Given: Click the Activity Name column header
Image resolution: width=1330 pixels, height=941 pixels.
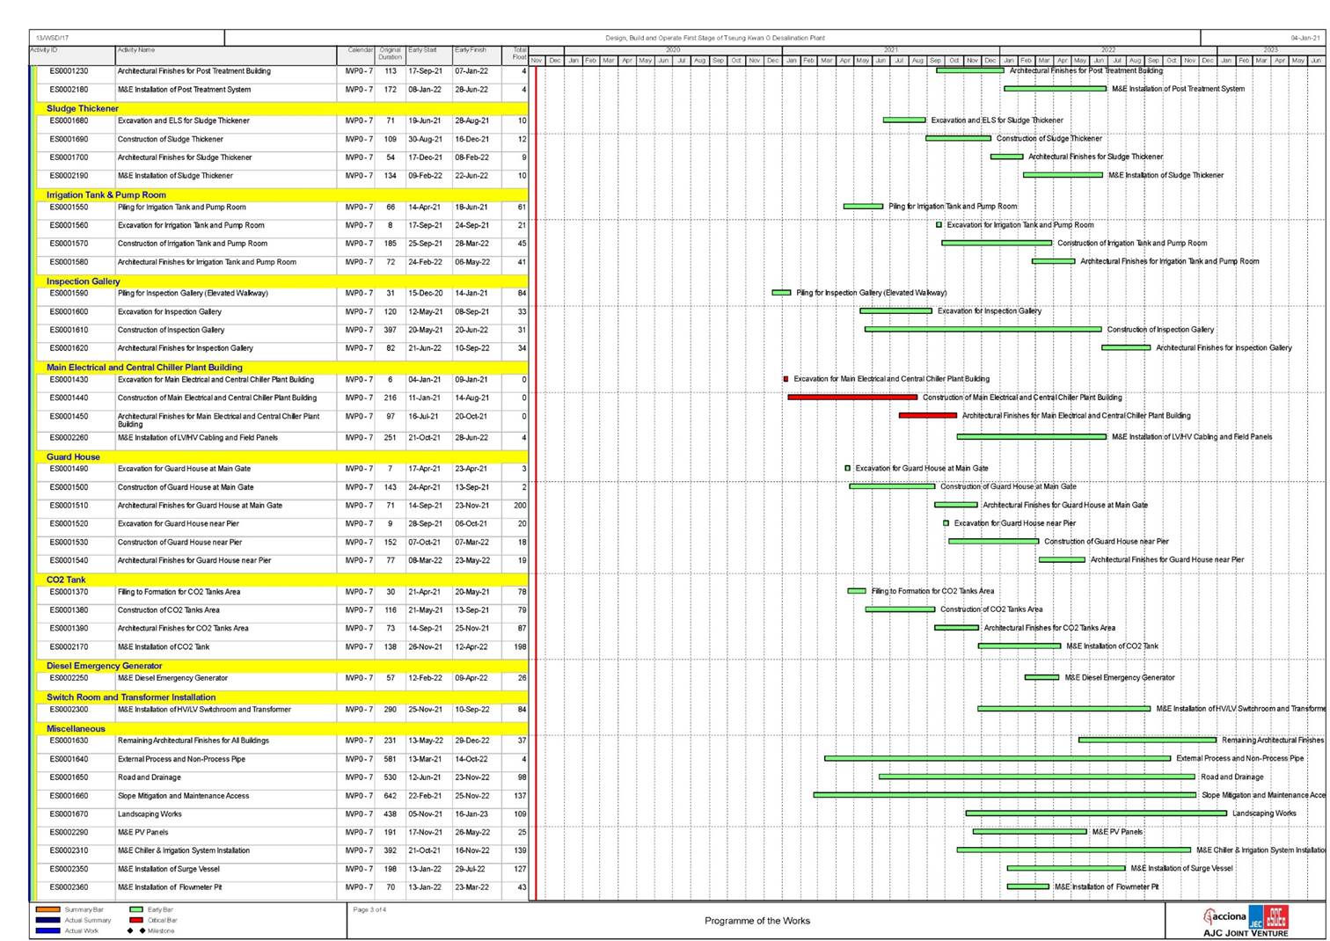Looking at the screenshot, I should coord(136,50).
